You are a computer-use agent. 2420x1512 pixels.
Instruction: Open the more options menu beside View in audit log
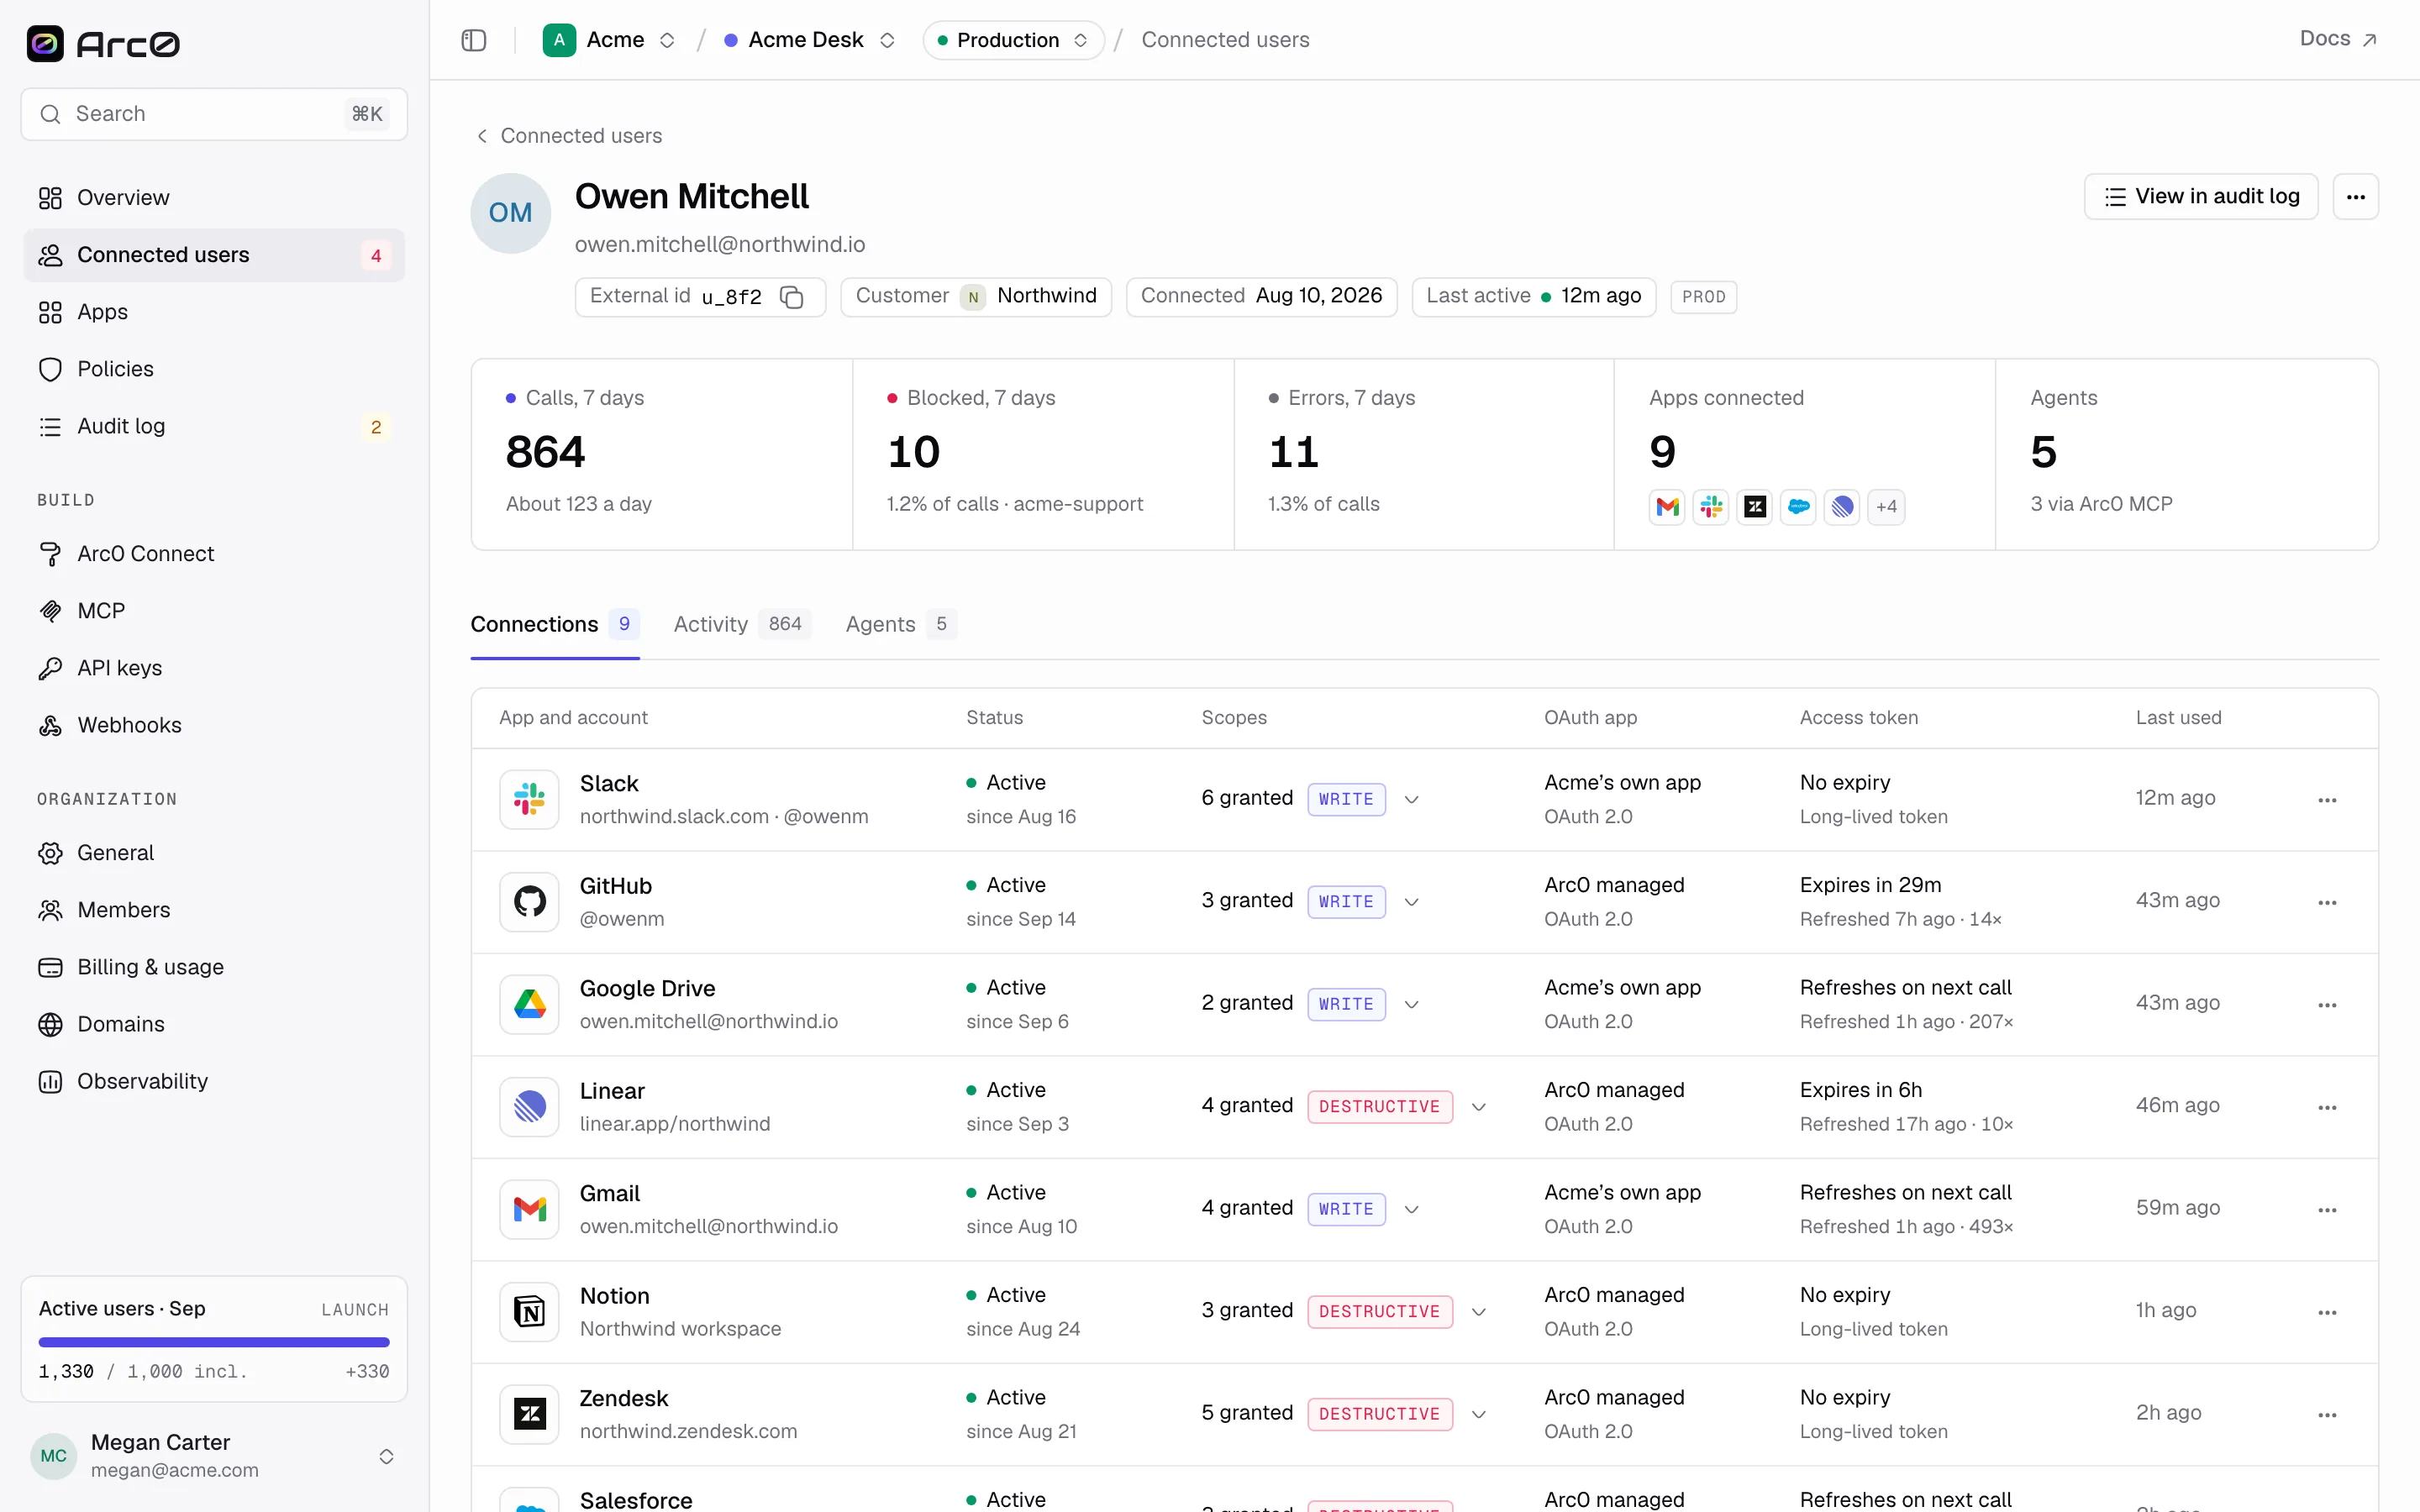(2355, 197)
